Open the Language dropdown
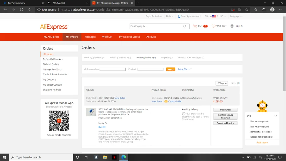 click(236, 16)
